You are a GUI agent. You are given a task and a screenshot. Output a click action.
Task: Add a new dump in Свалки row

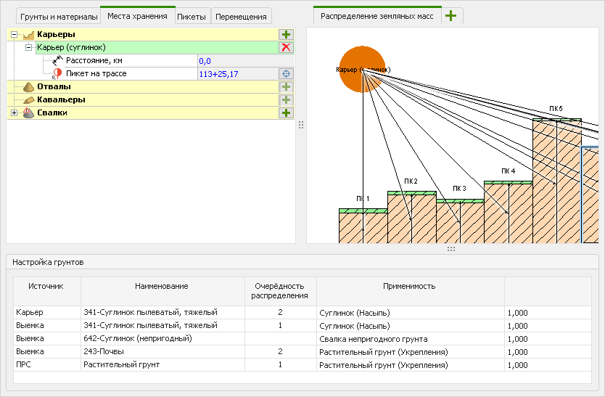coord(286,112)
